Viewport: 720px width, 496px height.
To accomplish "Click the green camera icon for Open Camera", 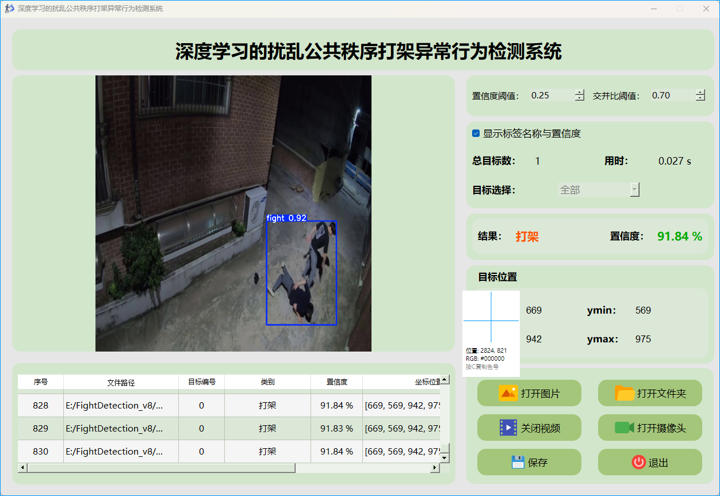I will [x=624, y=428].
